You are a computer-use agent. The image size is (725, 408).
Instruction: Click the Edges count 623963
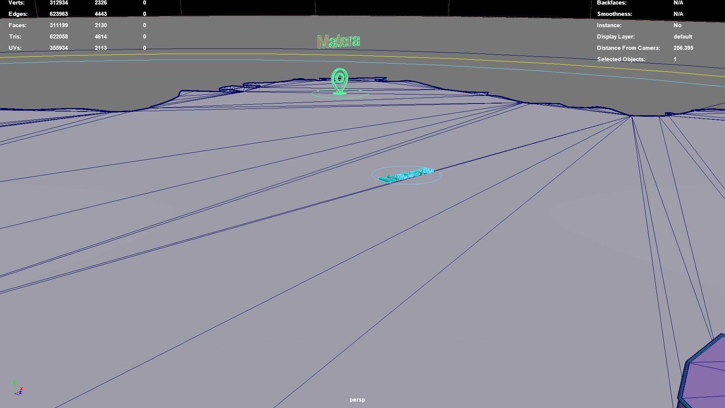pos(59,14)
